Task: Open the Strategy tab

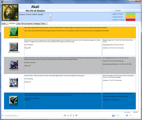Action: click(x=37, y=23)
